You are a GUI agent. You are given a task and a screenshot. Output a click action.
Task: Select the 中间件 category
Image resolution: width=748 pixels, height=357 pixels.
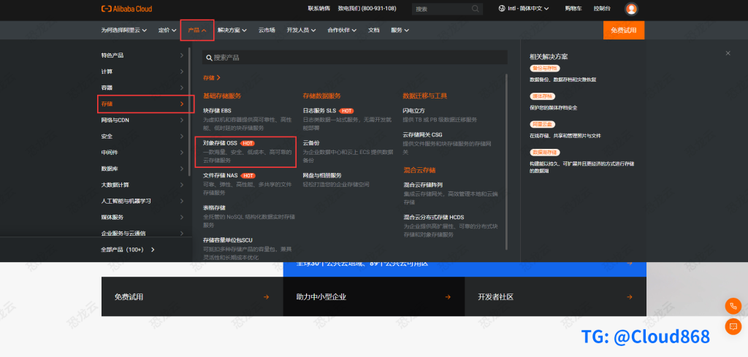(142, 153)
